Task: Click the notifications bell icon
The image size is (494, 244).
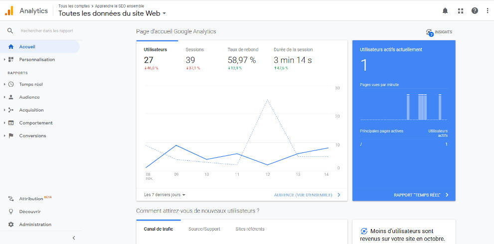Action: 445,10
